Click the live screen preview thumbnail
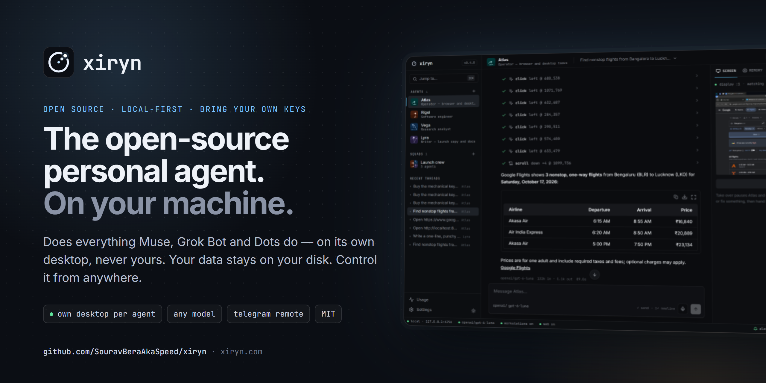 741,134
